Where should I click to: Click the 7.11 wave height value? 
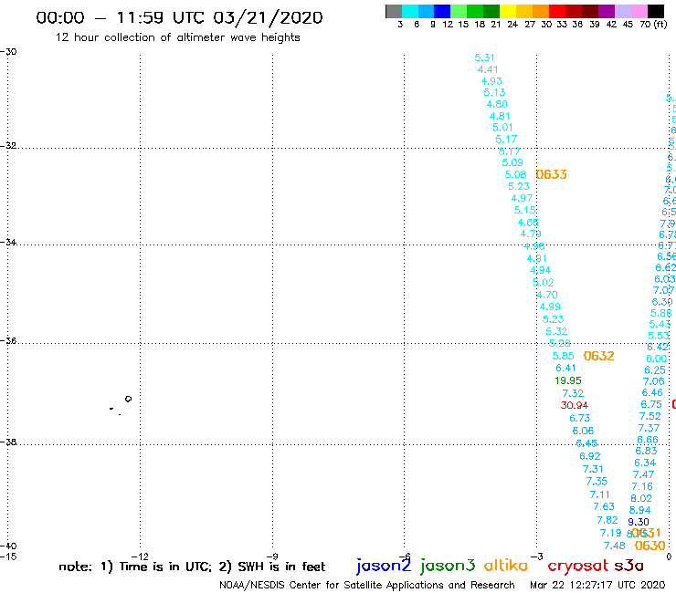click(599, 494)
